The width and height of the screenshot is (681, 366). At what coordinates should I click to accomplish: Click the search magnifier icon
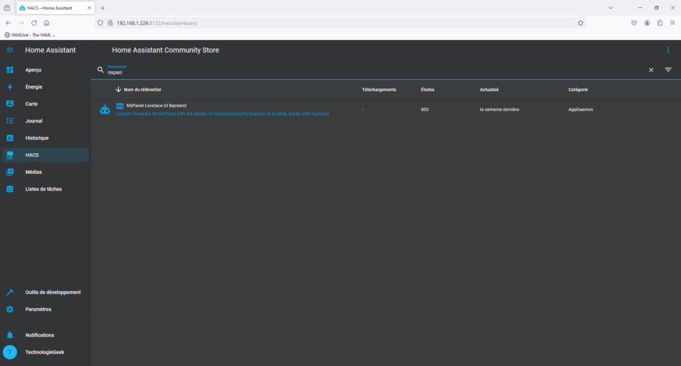pyautogui.click(x=100, y=70)
